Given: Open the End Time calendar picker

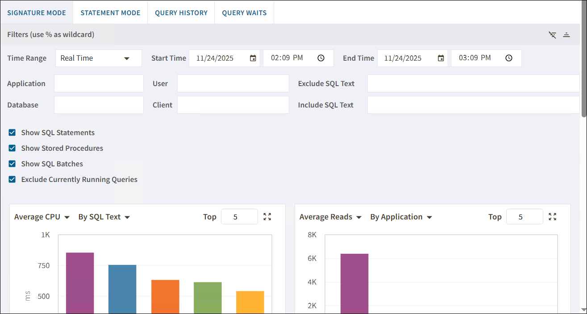Looking at the screenshot, I should coord(441,58).
